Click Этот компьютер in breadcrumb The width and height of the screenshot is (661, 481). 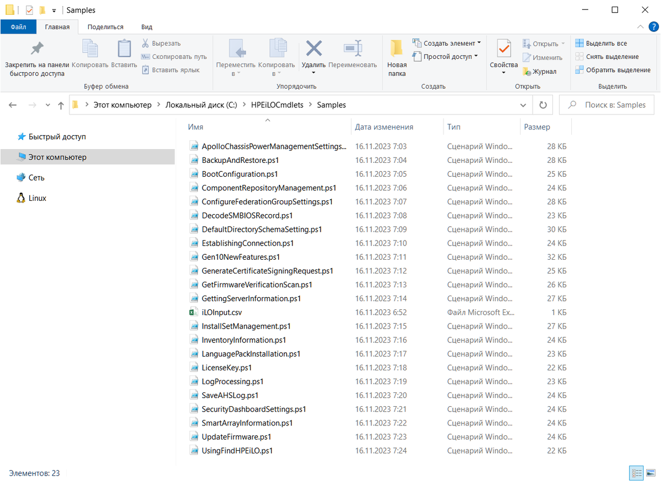pyautogui.click(x=122, y=105)
